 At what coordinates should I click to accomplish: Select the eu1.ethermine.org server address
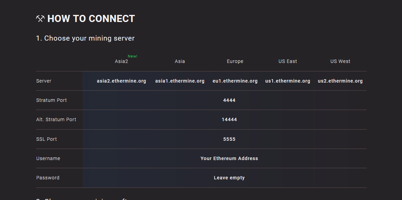pyautogui.click(x=235, y=81)
